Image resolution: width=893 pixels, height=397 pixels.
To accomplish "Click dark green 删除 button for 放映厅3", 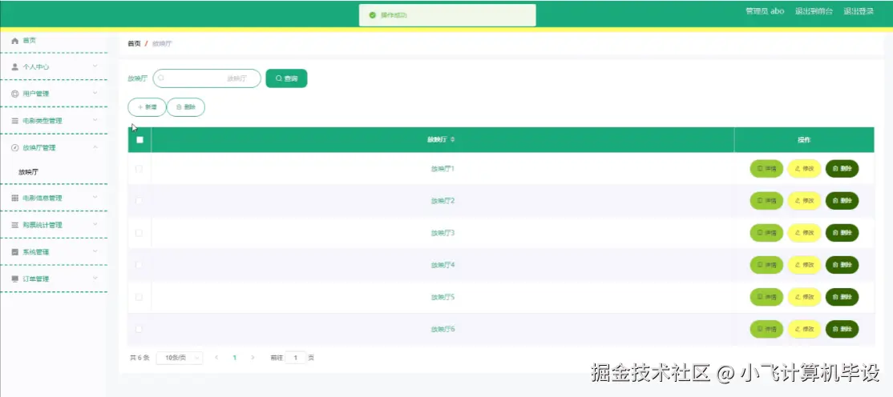I will tap(842, 233).
